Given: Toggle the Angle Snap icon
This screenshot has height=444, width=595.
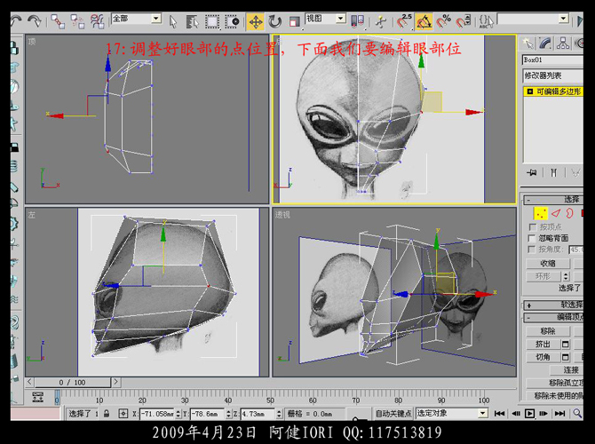Looking at the screenshot, I should click(424, 20).
